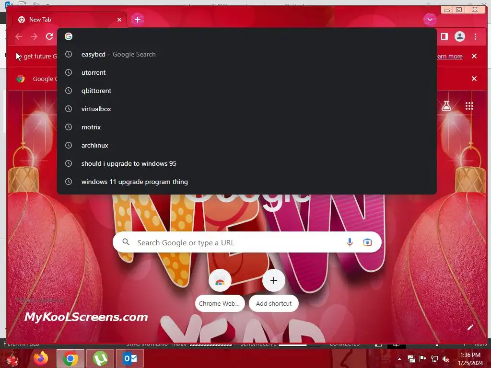Pick 'windows 11 upgrade program thing' suggestion
The width and height of the screenshot is (491, 368).
tap(247, 182)
